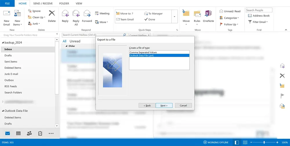Open the Categorize dropdown
This screenshot has width=290, height=146.
tap(229, 18)
